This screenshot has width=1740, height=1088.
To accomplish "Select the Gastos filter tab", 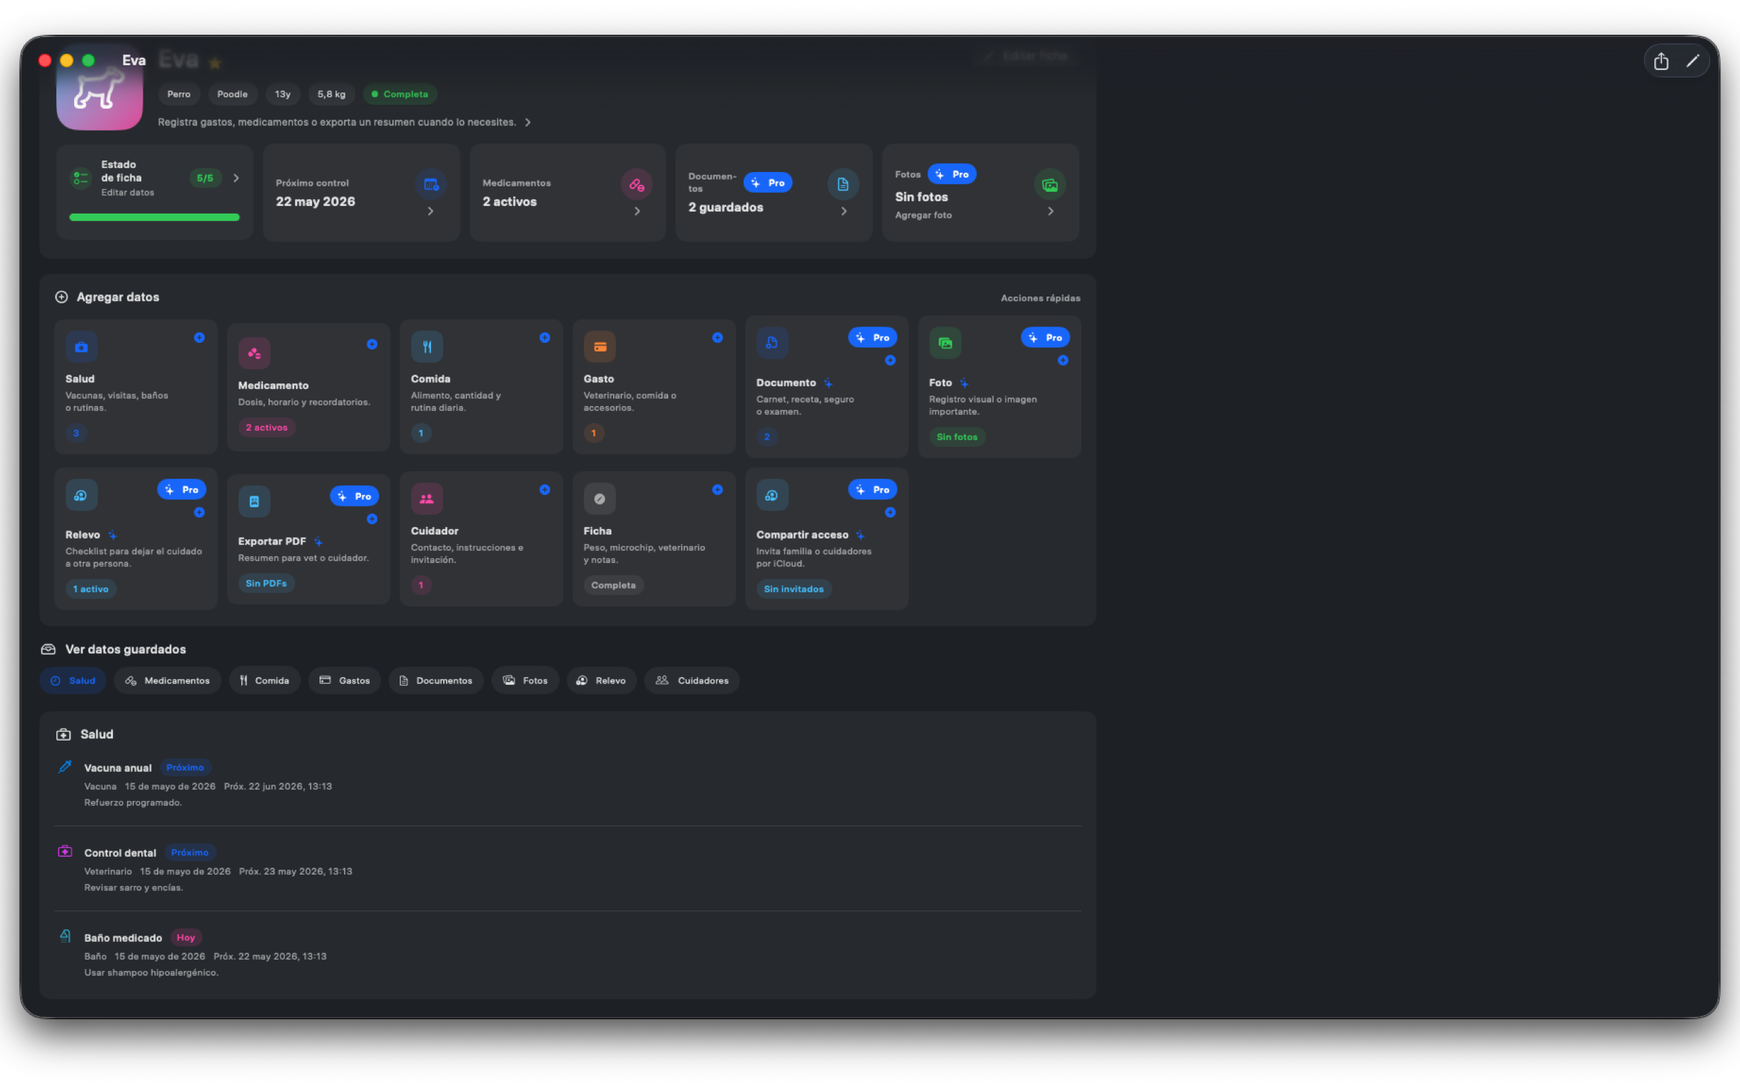I will tap(345, 681).
